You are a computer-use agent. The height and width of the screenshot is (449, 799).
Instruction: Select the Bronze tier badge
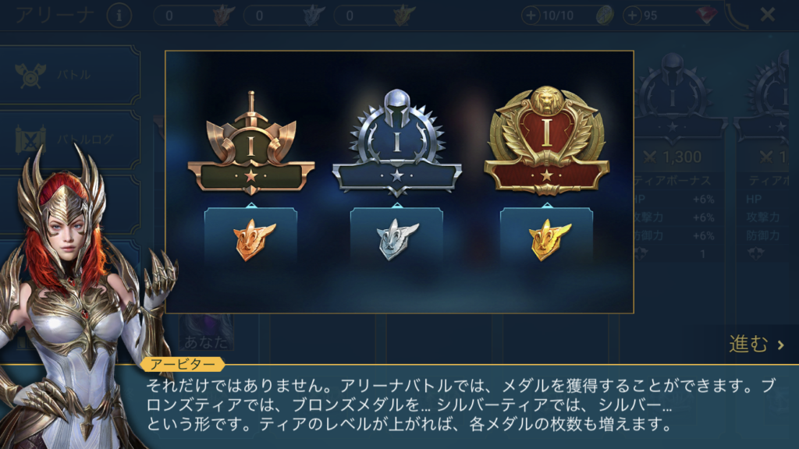[250, 144]
